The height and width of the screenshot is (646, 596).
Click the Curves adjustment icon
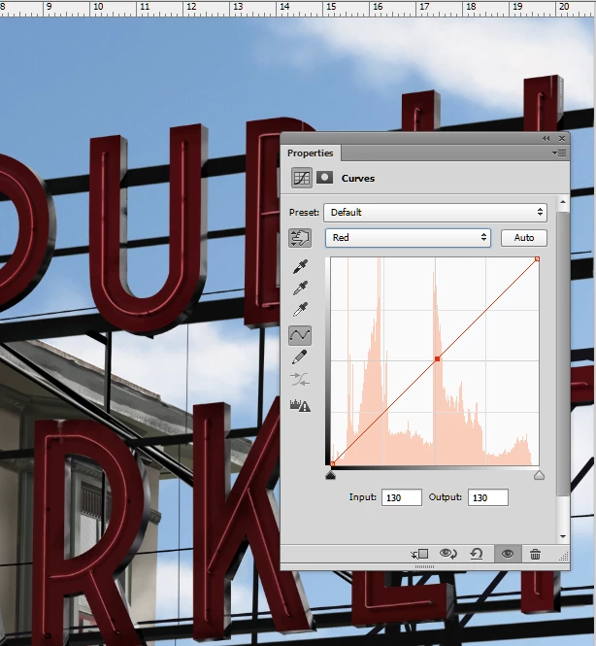(301, 178)
